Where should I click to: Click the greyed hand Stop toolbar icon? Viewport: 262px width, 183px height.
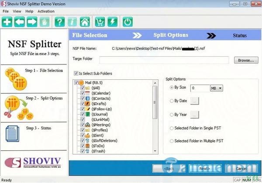tap(45, 22)
